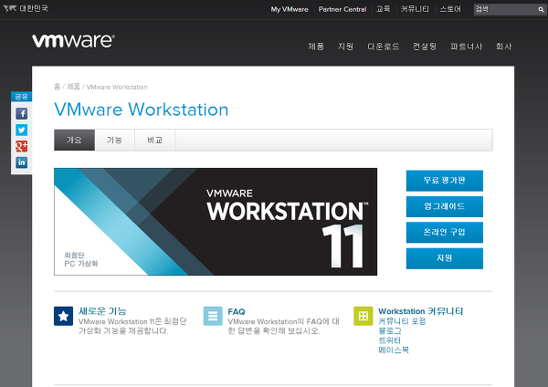Click the 무료 평가판 button
This screenshot has width=548, height=387.
click(444, 181)
